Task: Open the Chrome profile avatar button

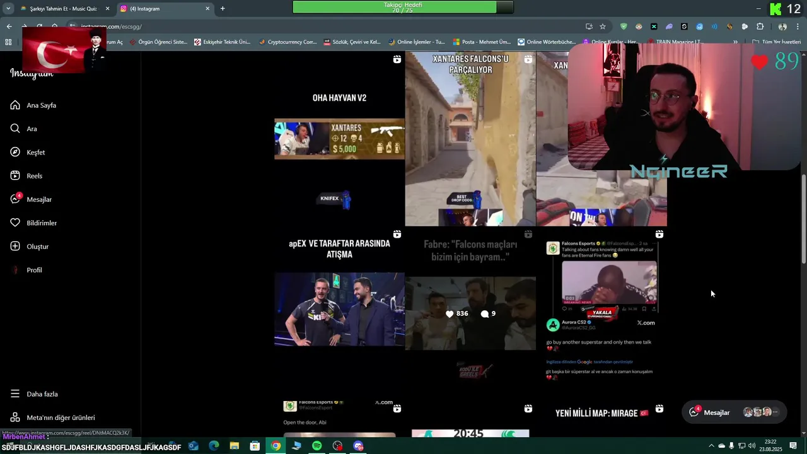Action: coord(782,26)
